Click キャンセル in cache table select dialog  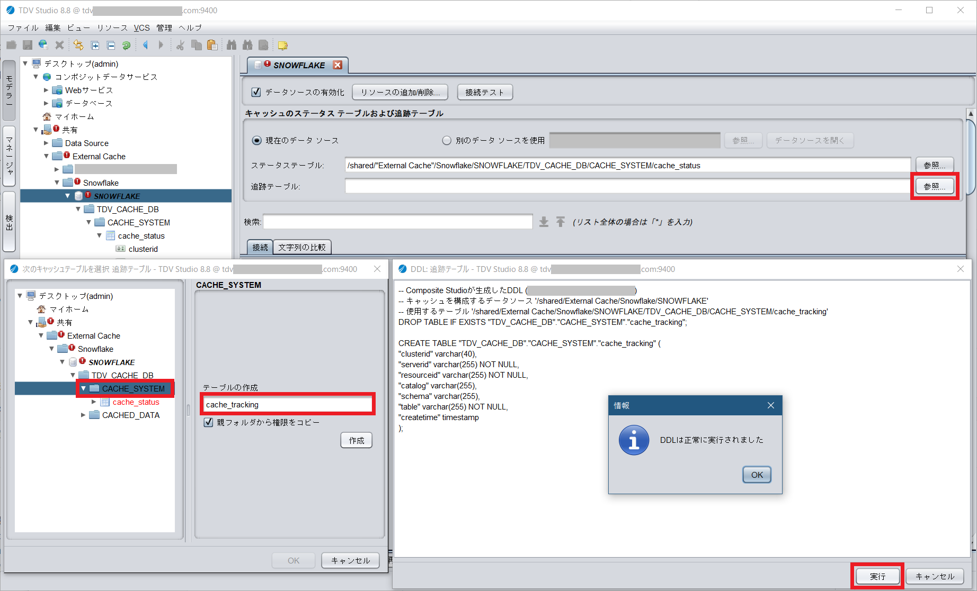click(351, 560)
